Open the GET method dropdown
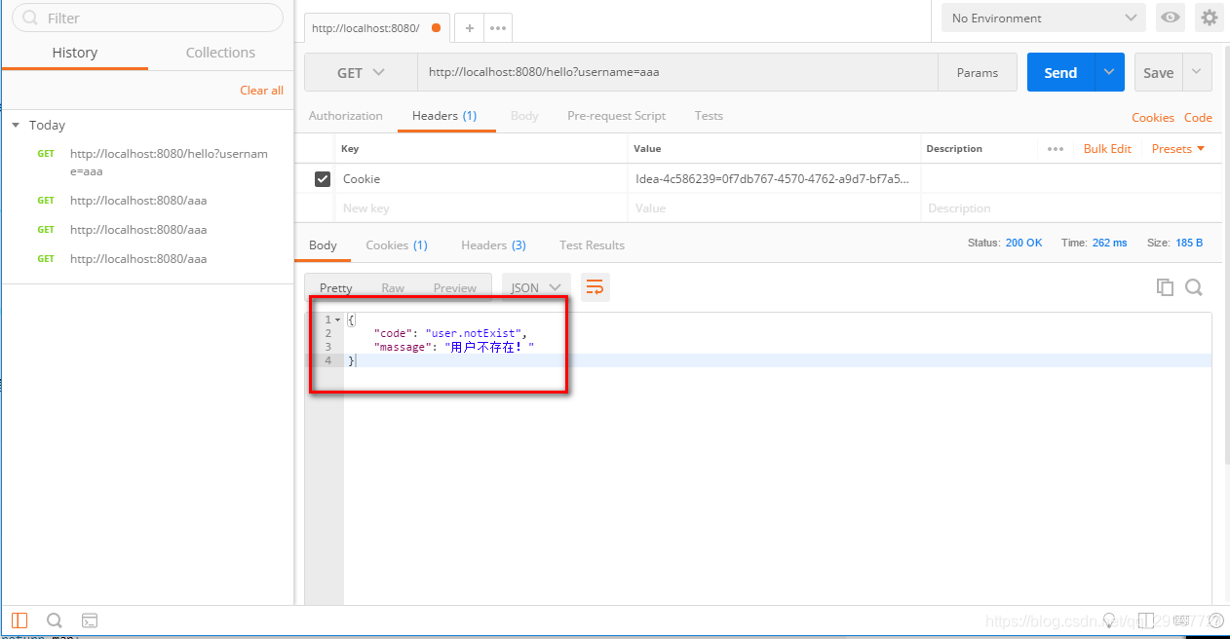1230x639 pixels. [x=362, y=73]
